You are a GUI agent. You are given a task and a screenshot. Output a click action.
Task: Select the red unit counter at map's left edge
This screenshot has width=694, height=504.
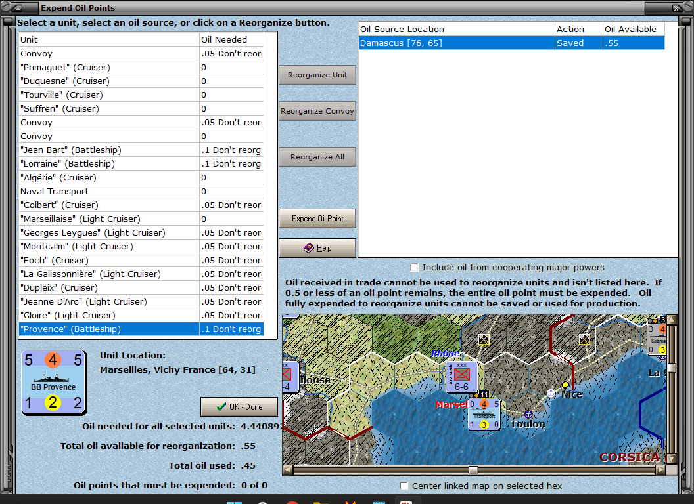289,376
